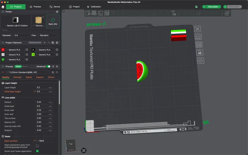Click the red filament 1 color swatch
248x155 pixels.
point(3,50)
